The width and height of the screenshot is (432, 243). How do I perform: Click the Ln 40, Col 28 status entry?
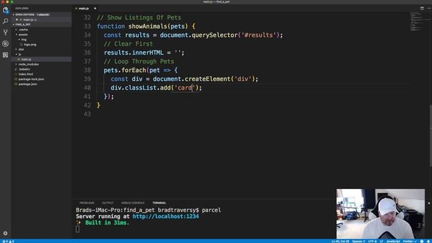[x=340, y=242]
